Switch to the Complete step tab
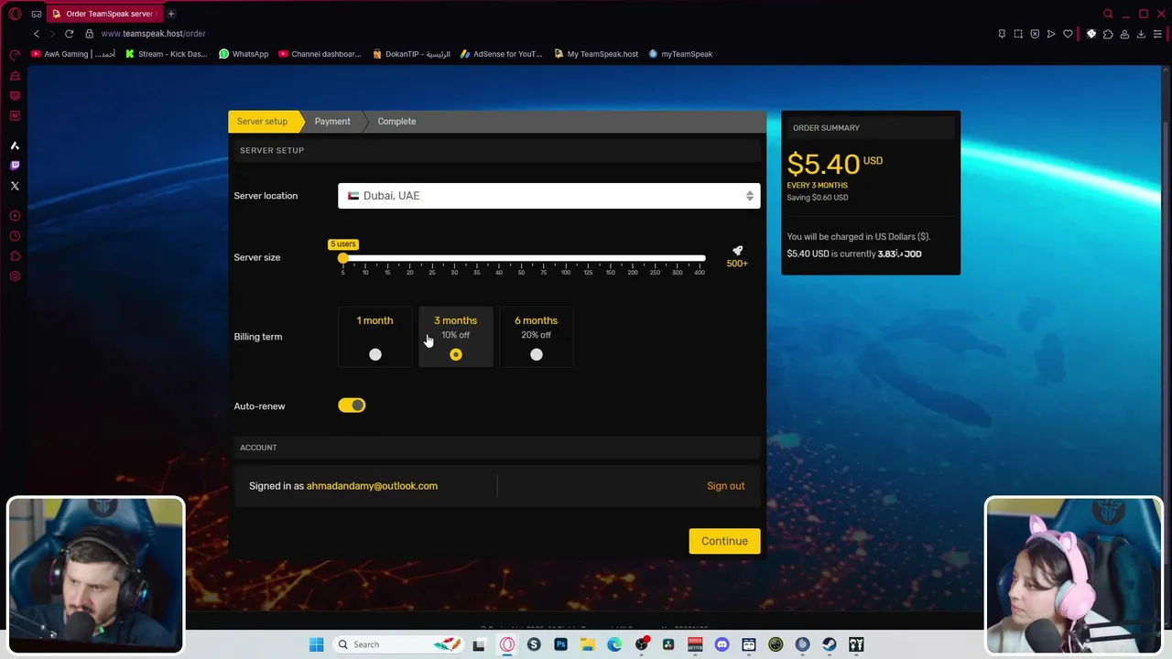Image resolution: width=1172 pixels, height=659 pixels. tap(396, 122)
